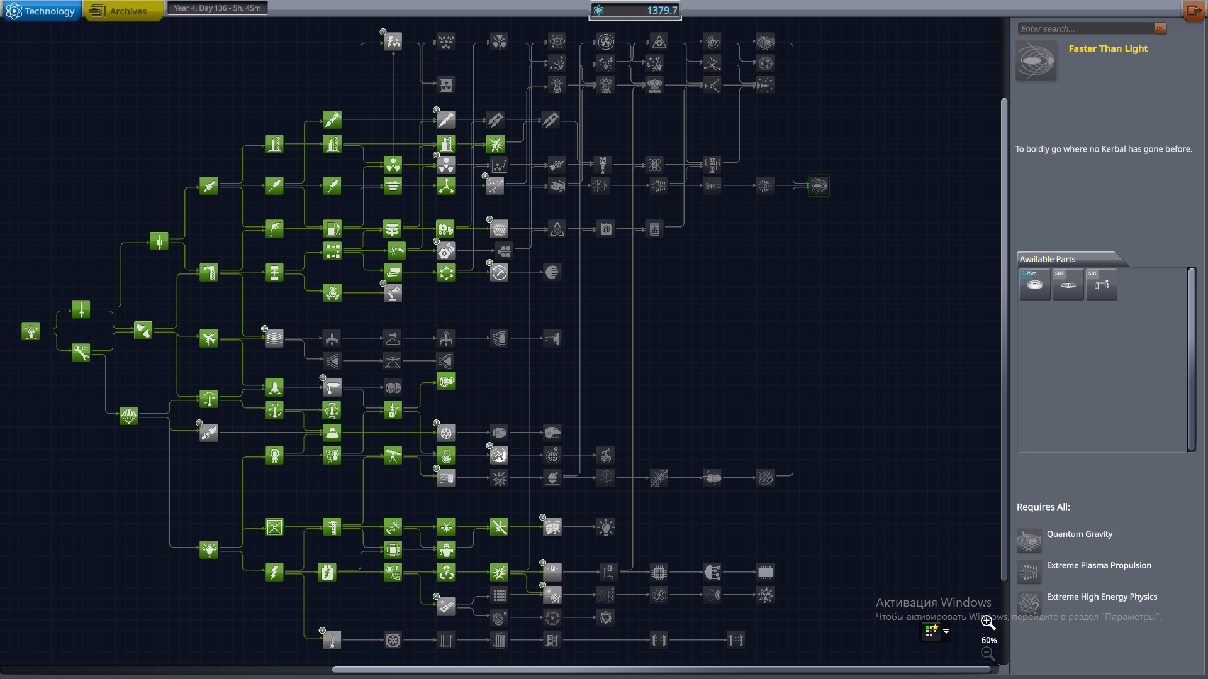
Task: Select the green lightning bolt Electrics node
Action: click(x=274, y=572)
